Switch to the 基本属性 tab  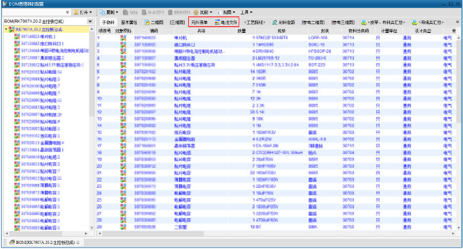[x=129, y=23]
